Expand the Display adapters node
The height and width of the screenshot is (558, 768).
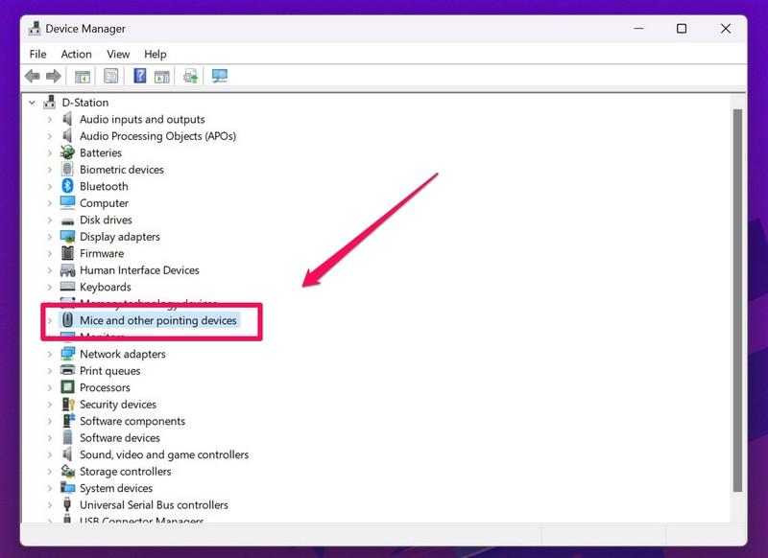pyautogui.click(x=50, y=237)
